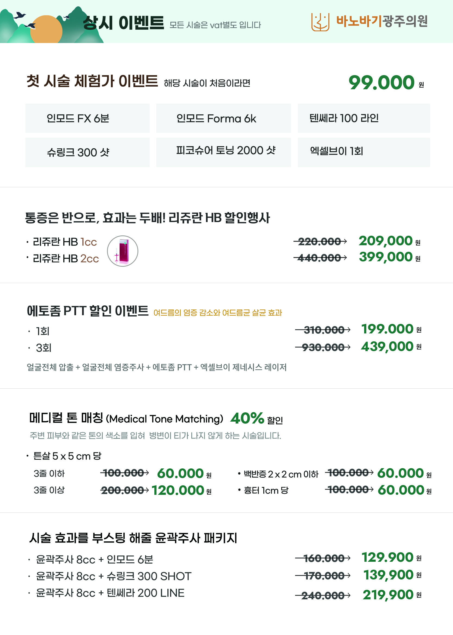Click the 바노바기 clinic face logo icon
This screenshot has height=635, width=453.
point(320,22)
